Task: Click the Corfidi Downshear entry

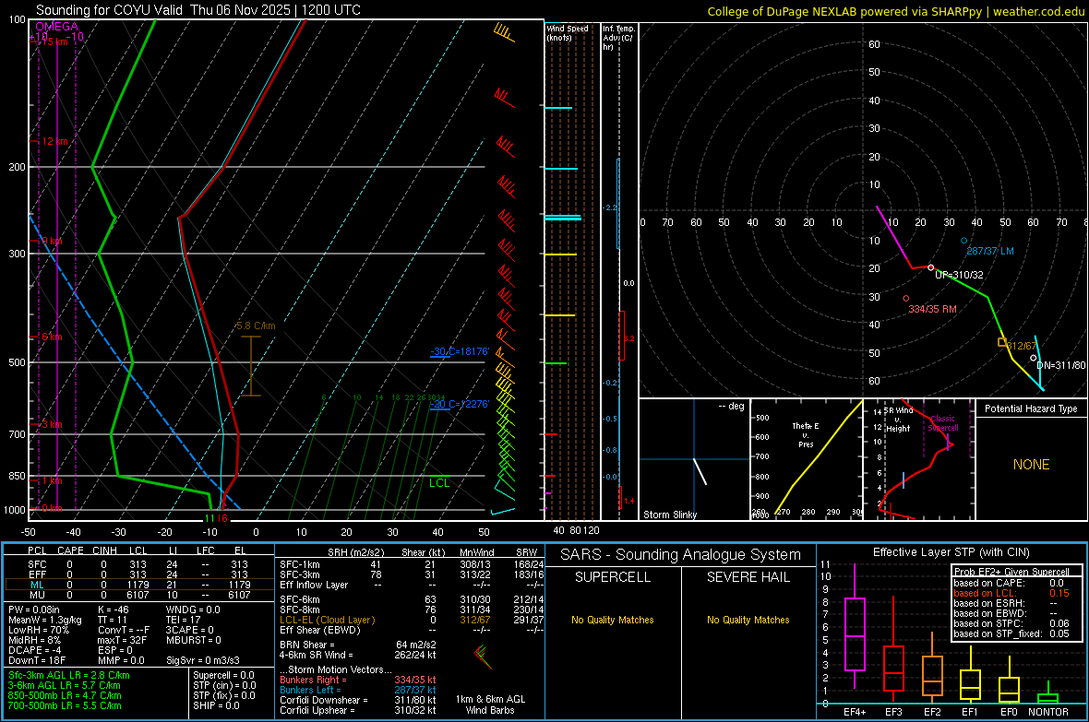Action: point(358,700)
